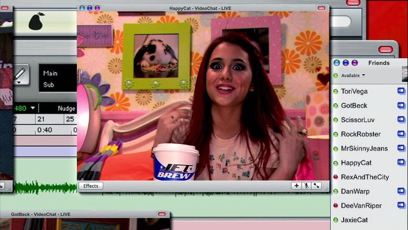
Task: Open the 480 value dropdown arrow
Action: pyautogui.click(x=33, y=108)
